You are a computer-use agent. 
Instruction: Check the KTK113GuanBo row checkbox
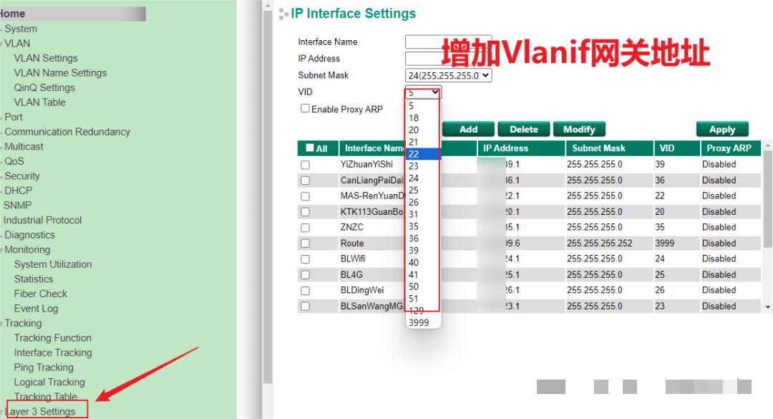coord(305,212)
